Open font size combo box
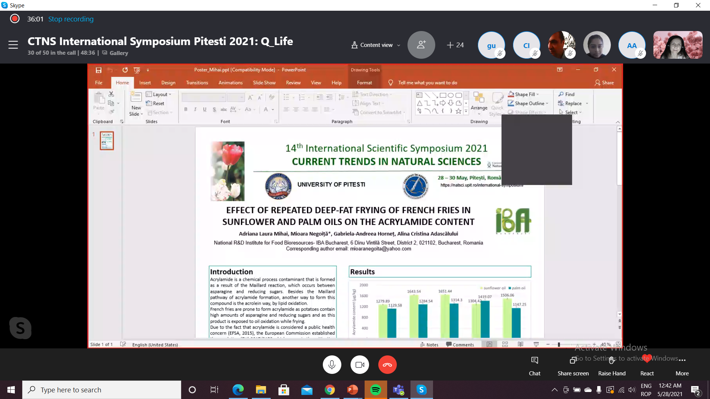710x399 pixels. point(236,97)
